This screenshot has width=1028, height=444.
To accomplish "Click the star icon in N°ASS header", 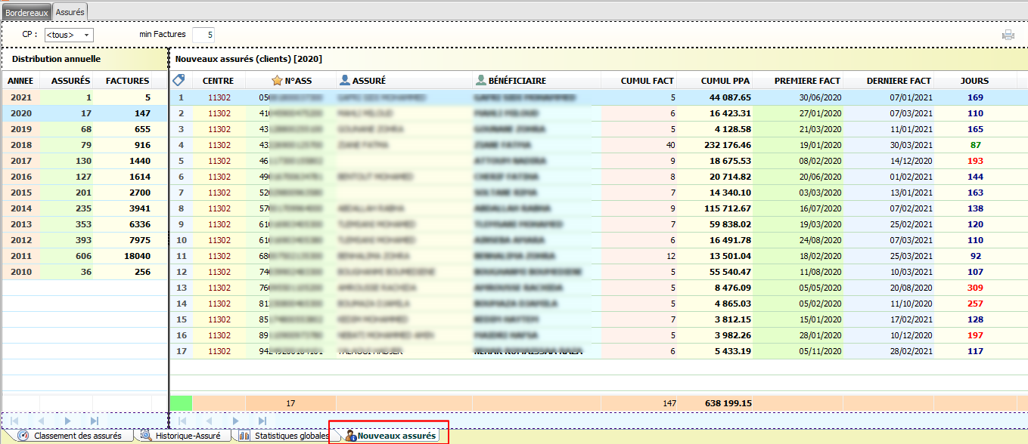I will [277, 81].
